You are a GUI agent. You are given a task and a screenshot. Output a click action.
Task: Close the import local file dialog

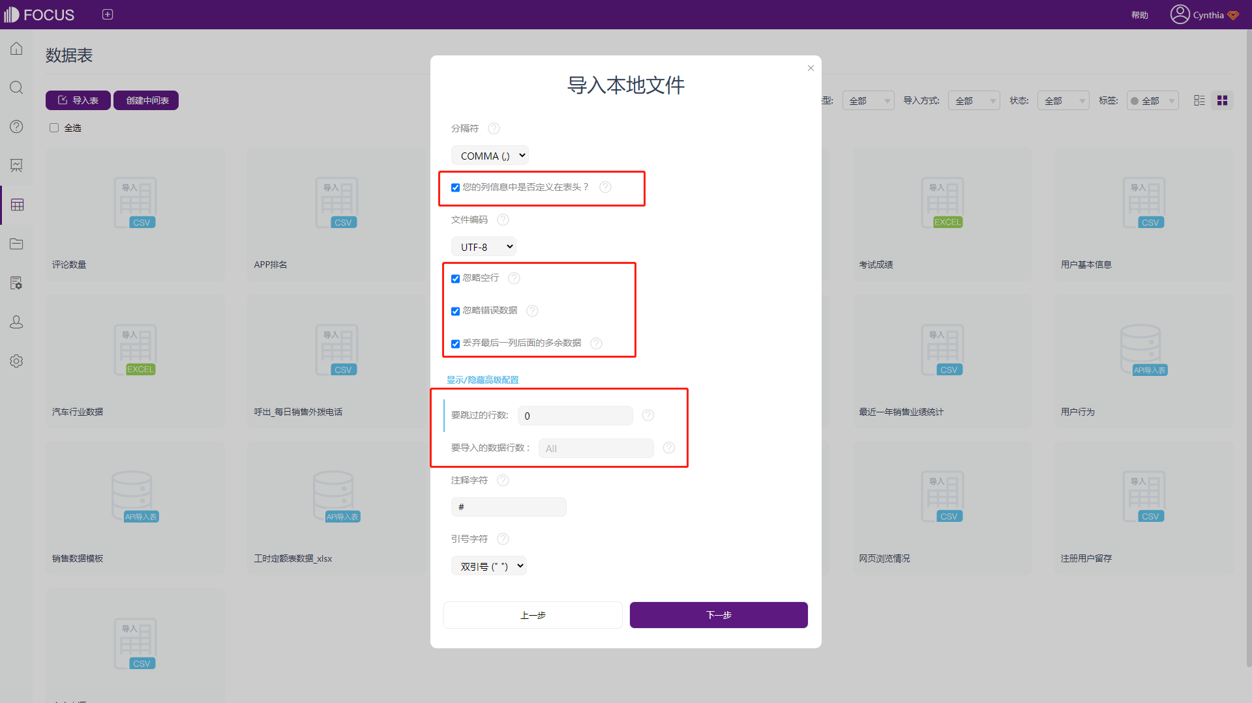coord(811,68)
